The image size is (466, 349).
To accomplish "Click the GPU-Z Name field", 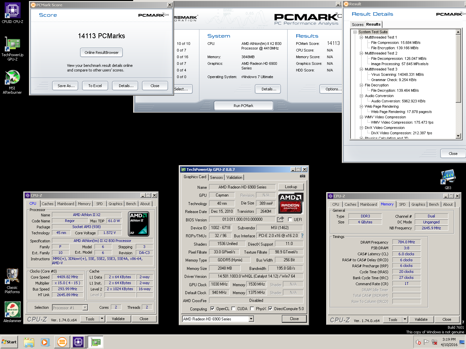I will pos(243,187).
